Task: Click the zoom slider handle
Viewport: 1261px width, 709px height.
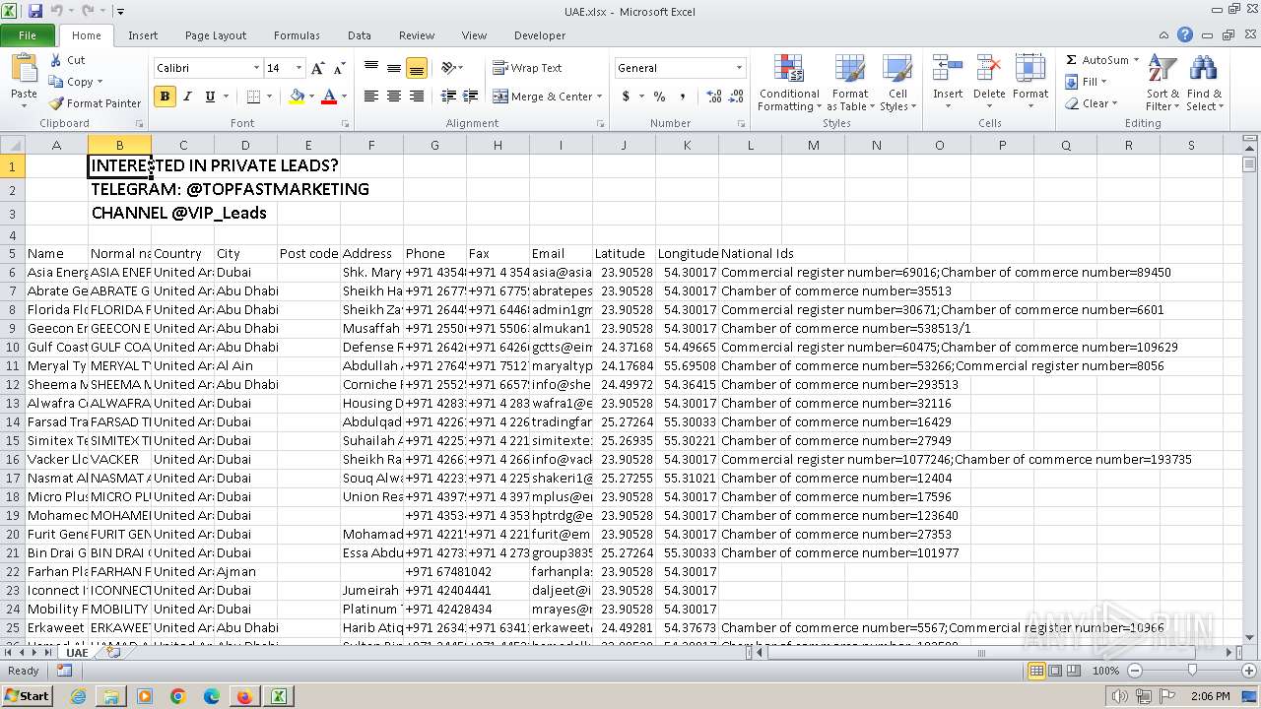Action: [x=1192, y=671]
